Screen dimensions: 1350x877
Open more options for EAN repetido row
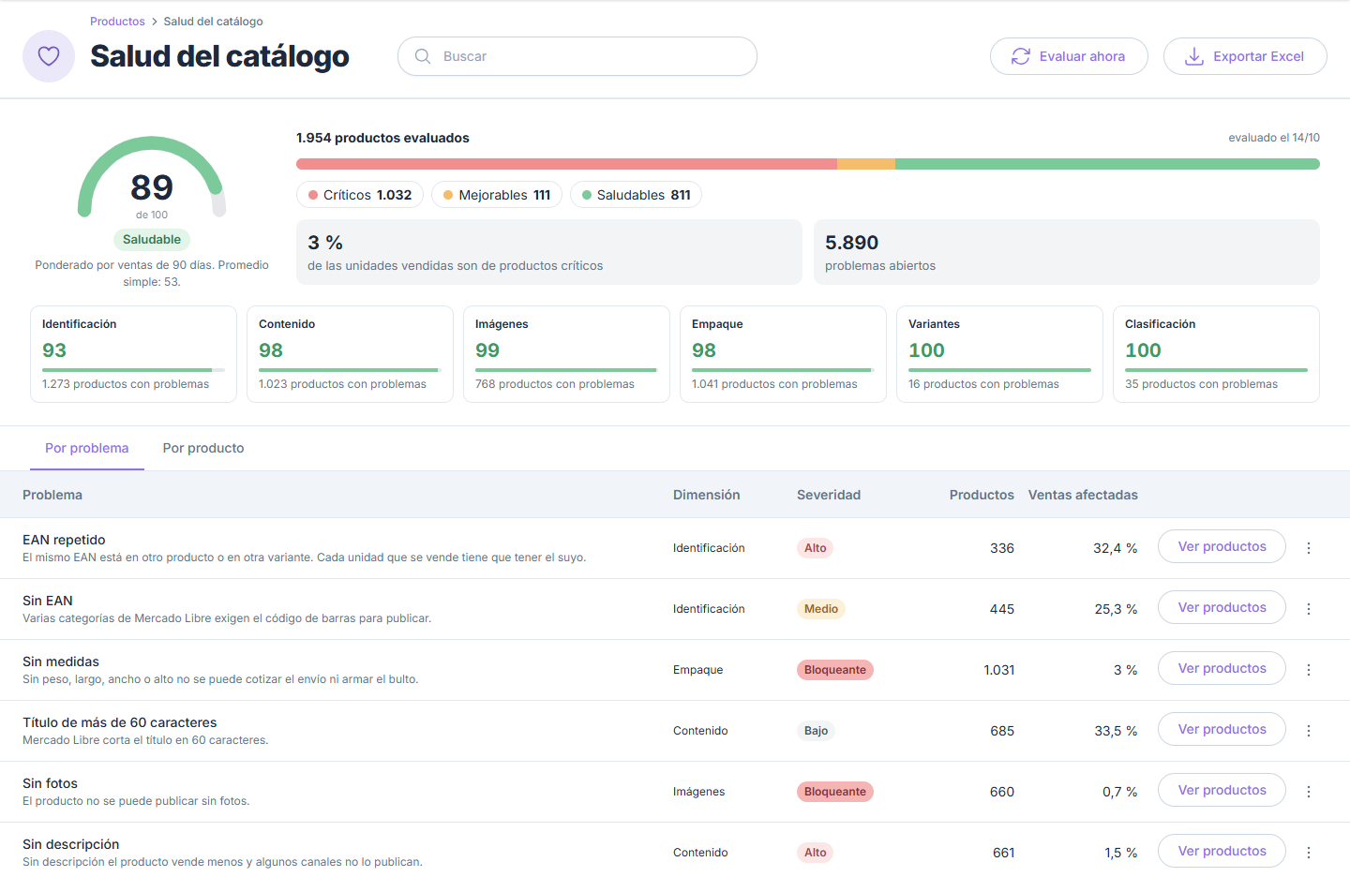click(x=1309, y=548)
